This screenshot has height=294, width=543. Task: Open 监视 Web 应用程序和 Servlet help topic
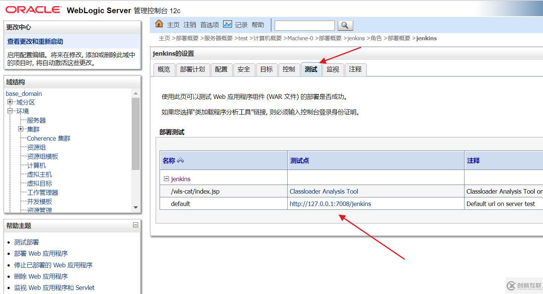54,288
